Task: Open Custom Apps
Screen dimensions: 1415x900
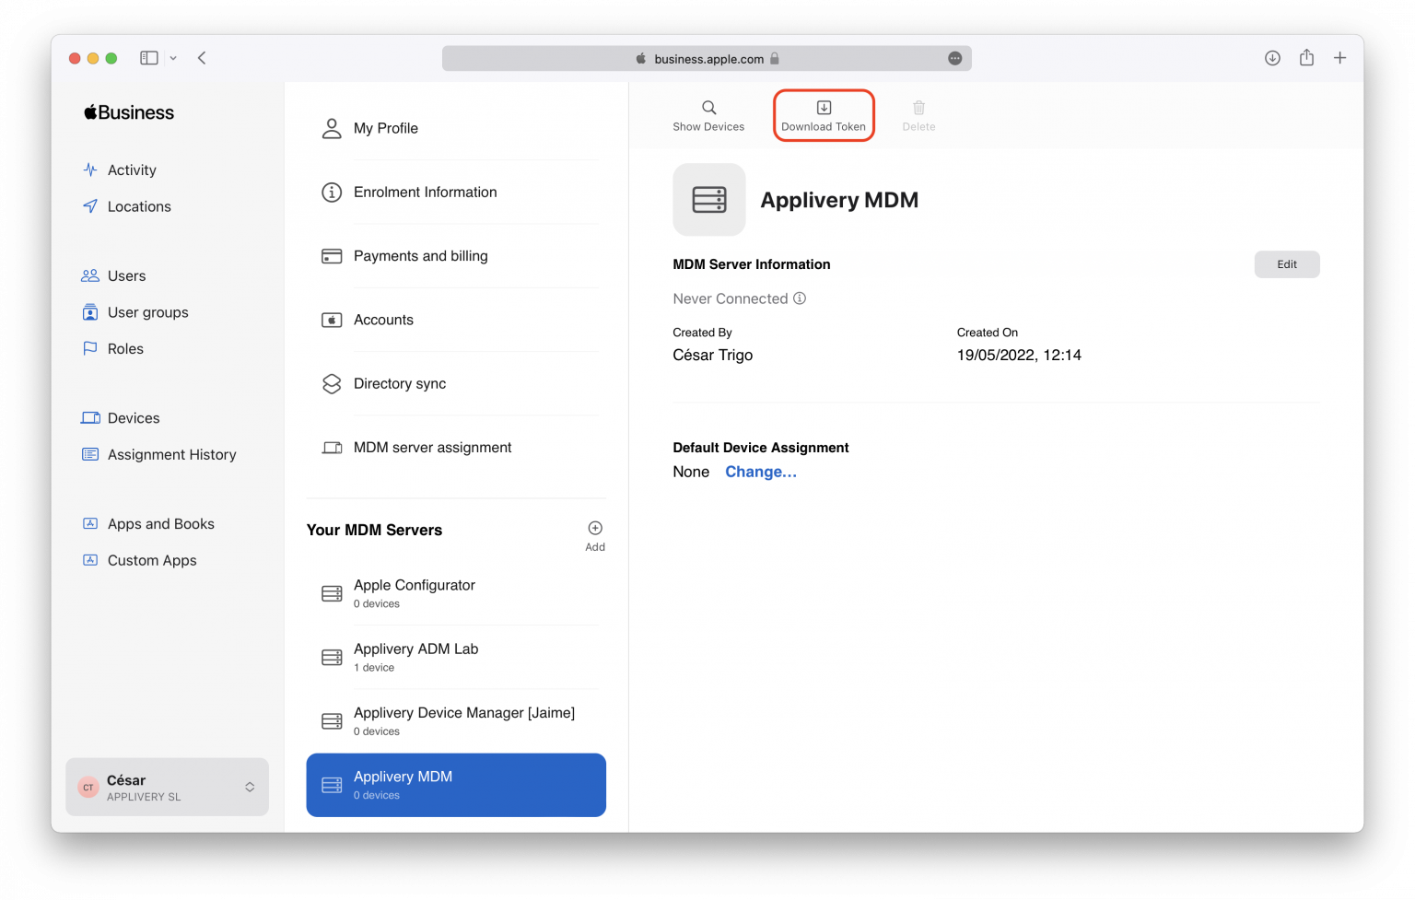Action: (x=151, y=560)
